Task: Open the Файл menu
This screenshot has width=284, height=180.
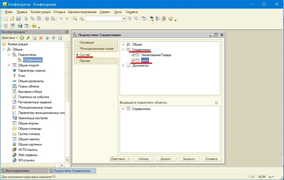Action: click(x=9, y=12)
